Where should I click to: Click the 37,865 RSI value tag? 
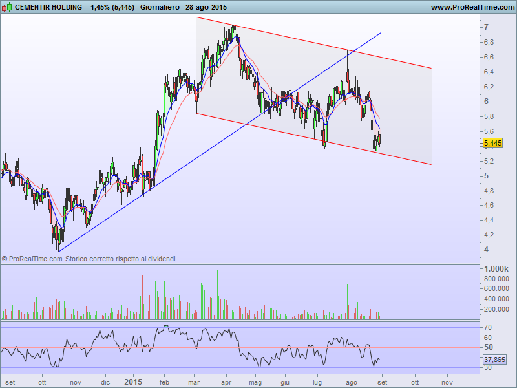coord(494,360)
